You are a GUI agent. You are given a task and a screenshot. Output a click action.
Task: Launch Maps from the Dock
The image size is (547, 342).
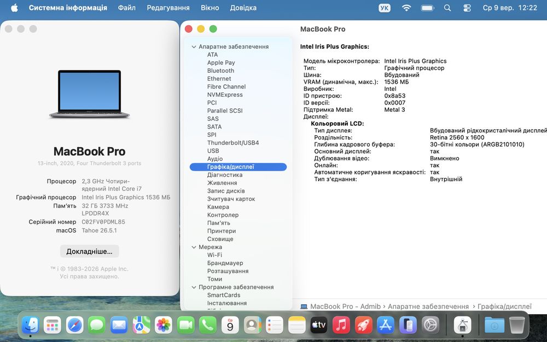click(x=141, y=325)
